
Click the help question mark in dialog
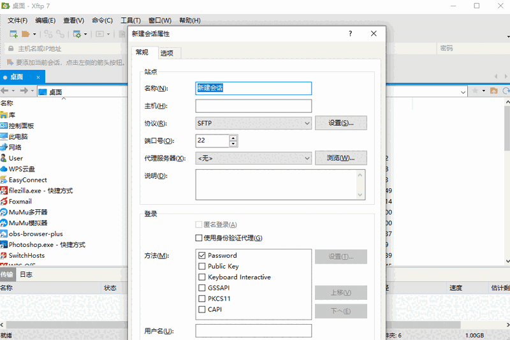coord(350,34)
